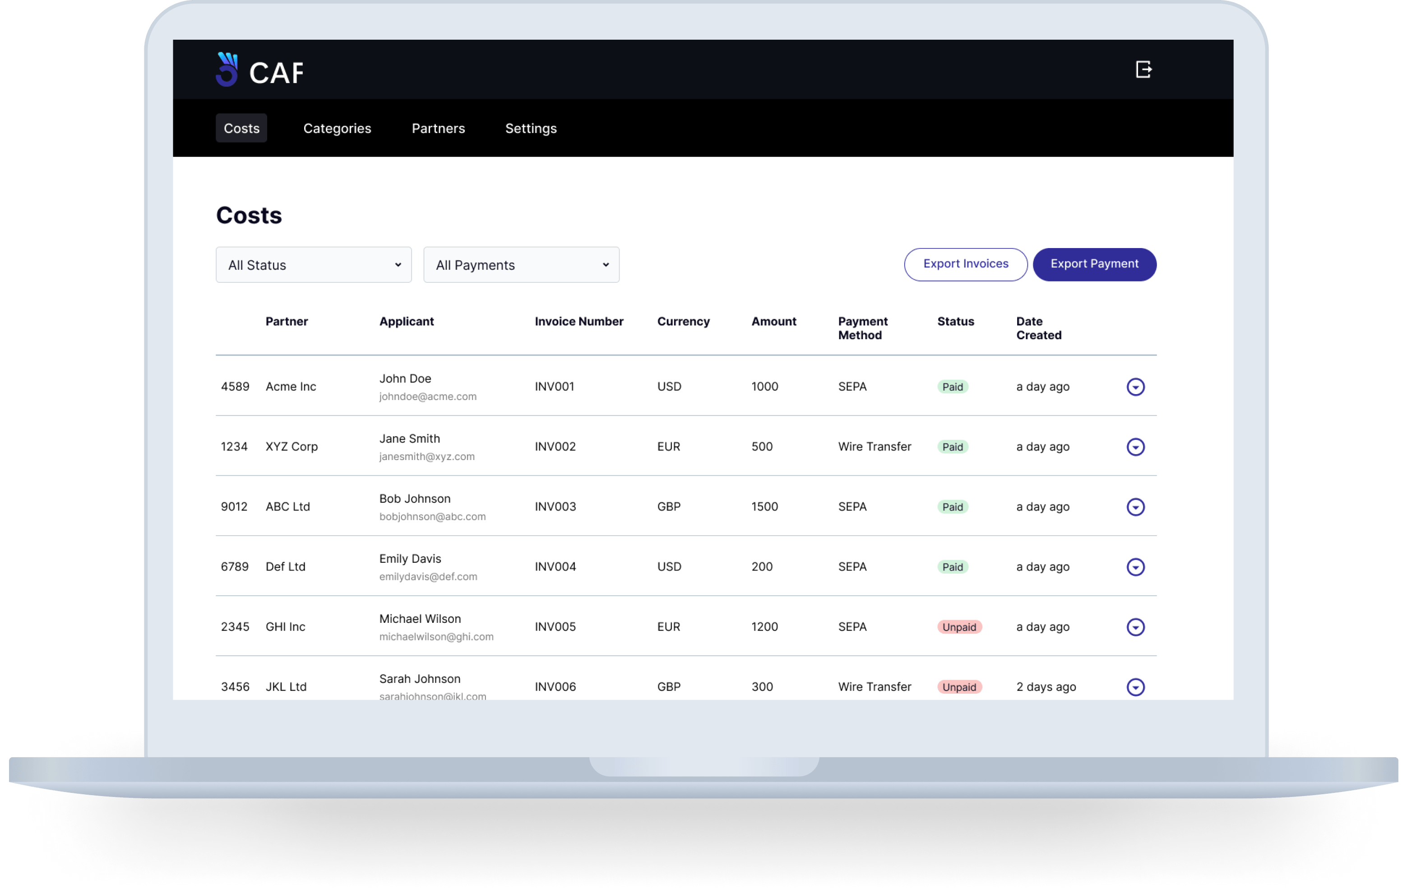Open the All Status dropdown
1407x893 pixels.
(x=314, y=265)
